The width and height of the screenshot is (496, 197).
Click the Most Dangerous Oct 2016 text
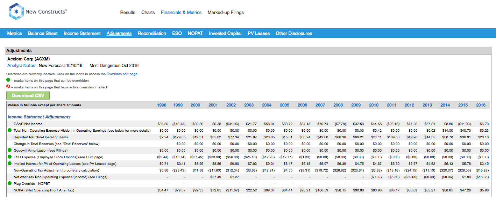114,65
